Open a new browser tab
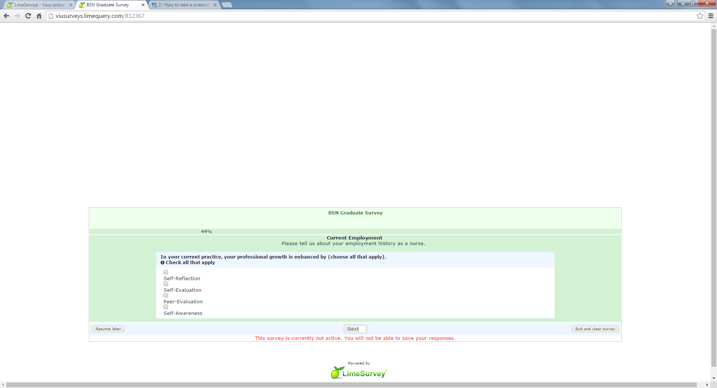This screenshot has height=388, width=717. 227,5
